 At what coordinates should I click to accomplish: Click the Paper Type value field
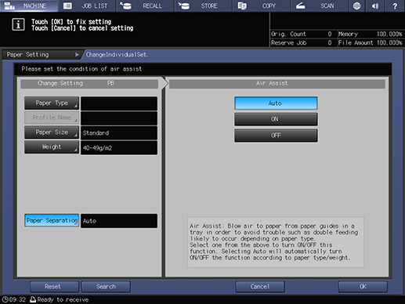[119, 103]
